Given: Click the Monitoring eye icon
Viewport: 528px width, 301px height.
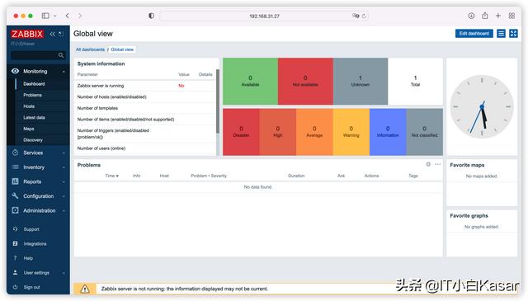Looking at the screenshot, I should [15, 71].
